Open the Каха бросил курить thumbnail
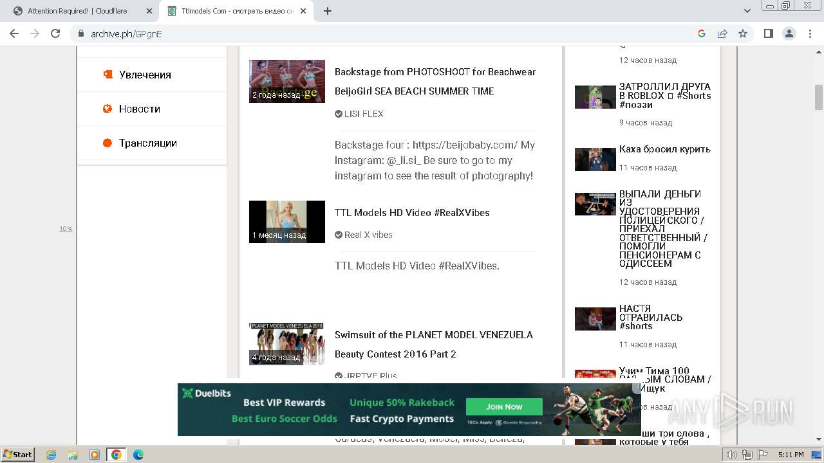The height and width of the screenshot is (463, 824). (595, 159)
